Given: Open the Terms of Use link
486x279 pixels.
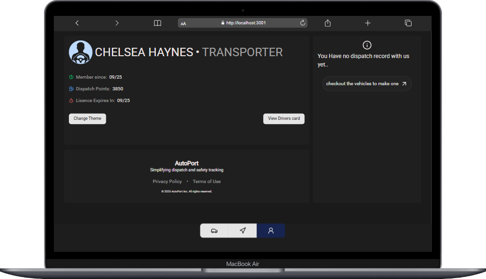Looking at the screenshot, I should coord(206,181).
